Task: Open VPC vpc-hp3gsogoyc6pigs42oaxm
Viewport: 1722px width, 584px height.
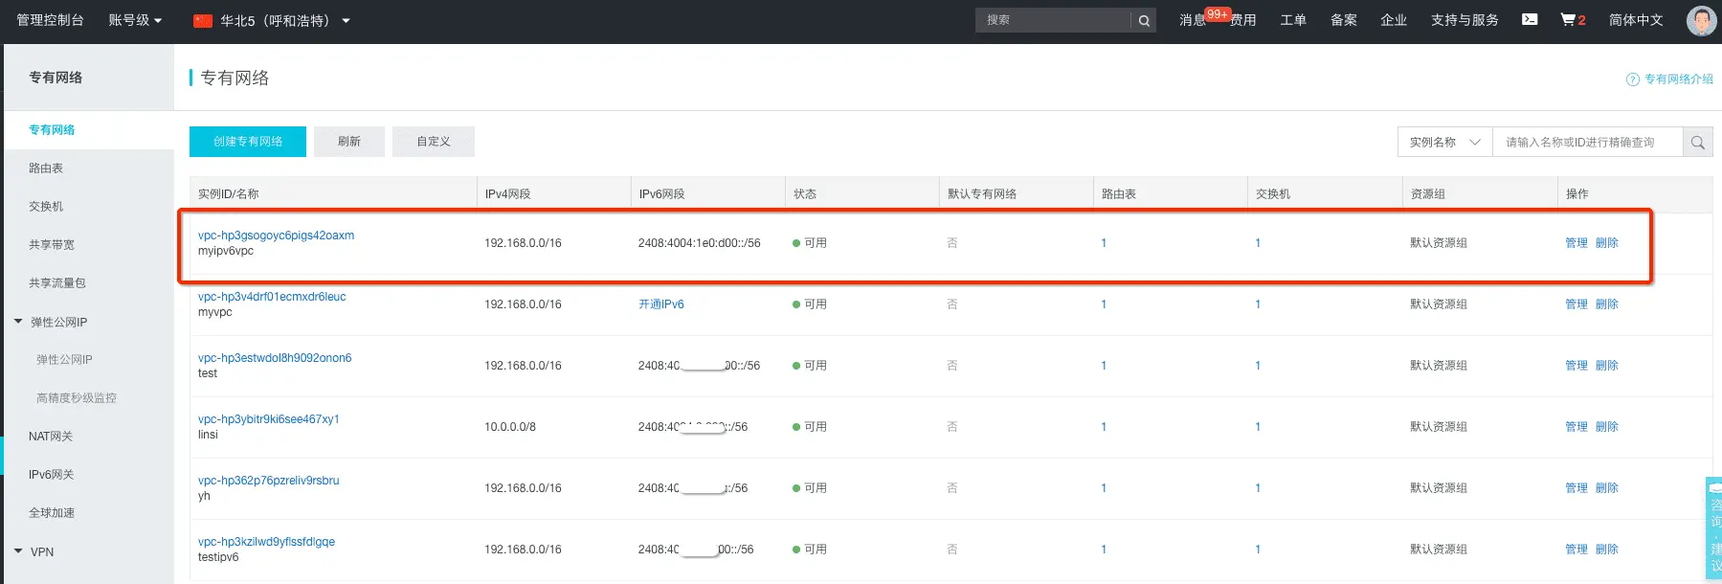Action: [x=276, y=236]
